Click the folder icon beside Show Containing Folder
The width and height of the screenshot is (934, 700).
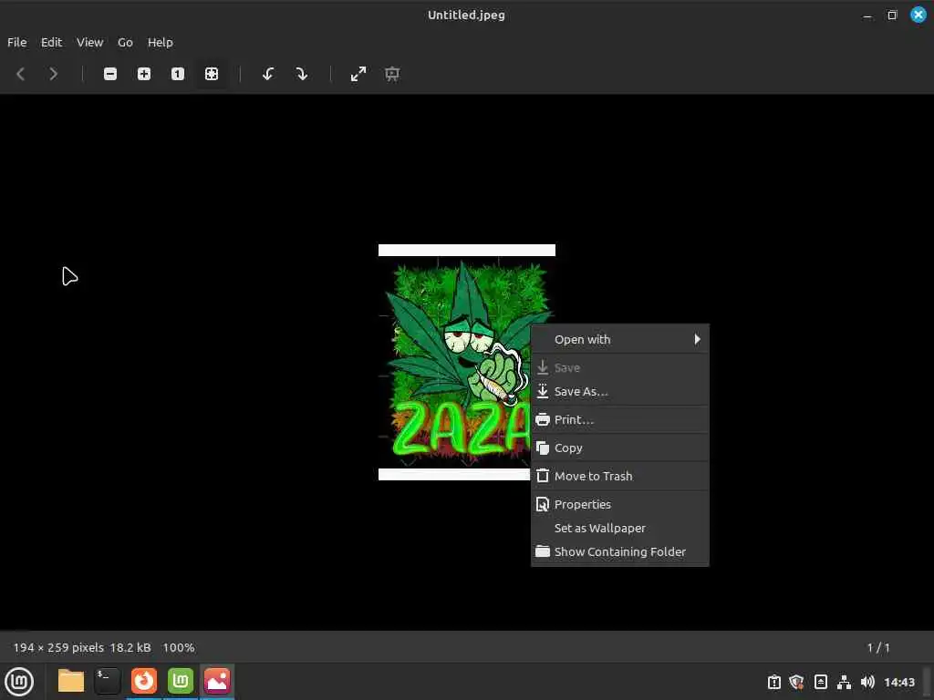coord(543,551)
